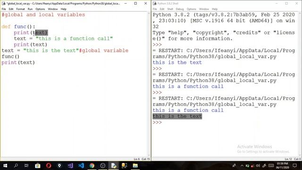
Task: Click the Python 3.8.2 version banner line
Action: 224,15
